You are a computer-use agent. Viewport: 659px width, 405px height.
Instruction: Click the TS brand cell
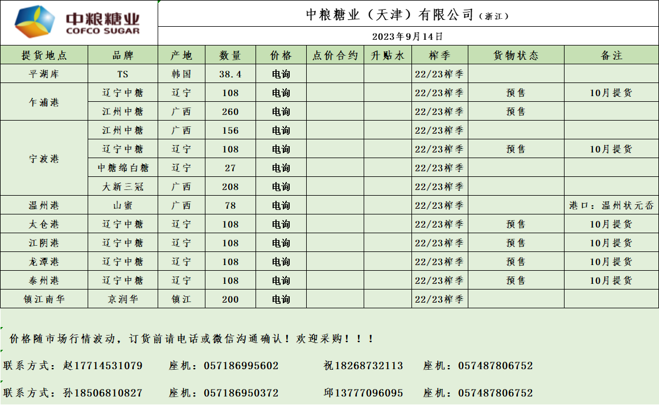click(x=123, y=74)
